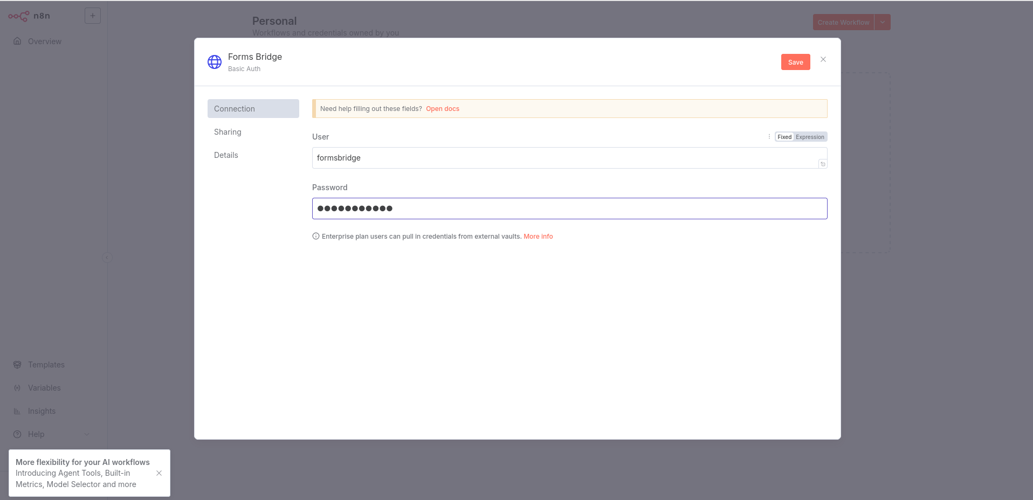Click the three-dot parameter options toggle
Screen dimensions: 1033x500
[x=769, y=136]
